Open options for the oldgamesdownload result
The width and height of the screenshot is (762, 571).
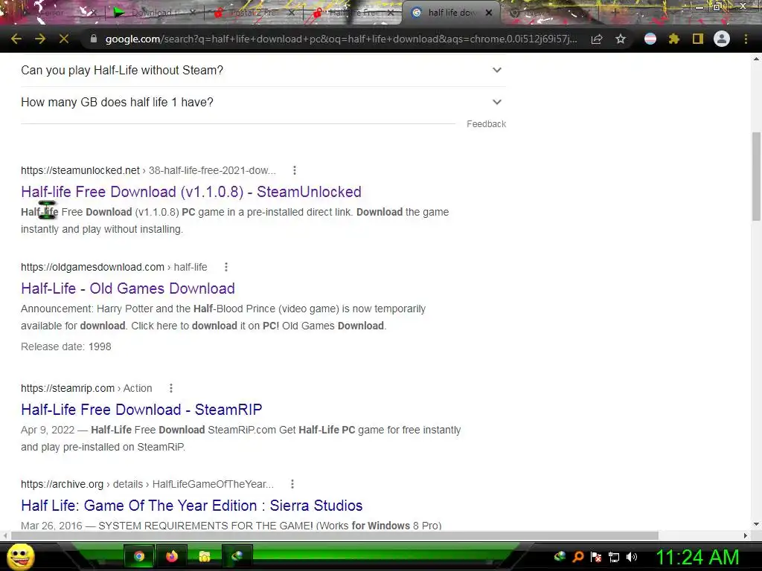[x=226, y=267]
